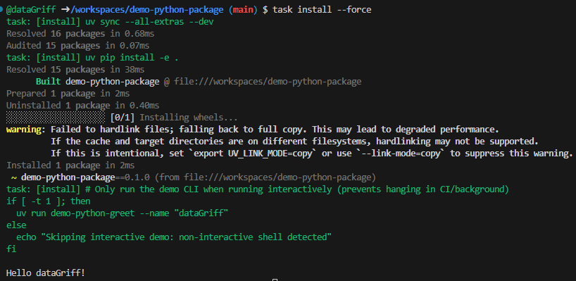Click 'uv run demo-python-greet' command line

(123, 213)
